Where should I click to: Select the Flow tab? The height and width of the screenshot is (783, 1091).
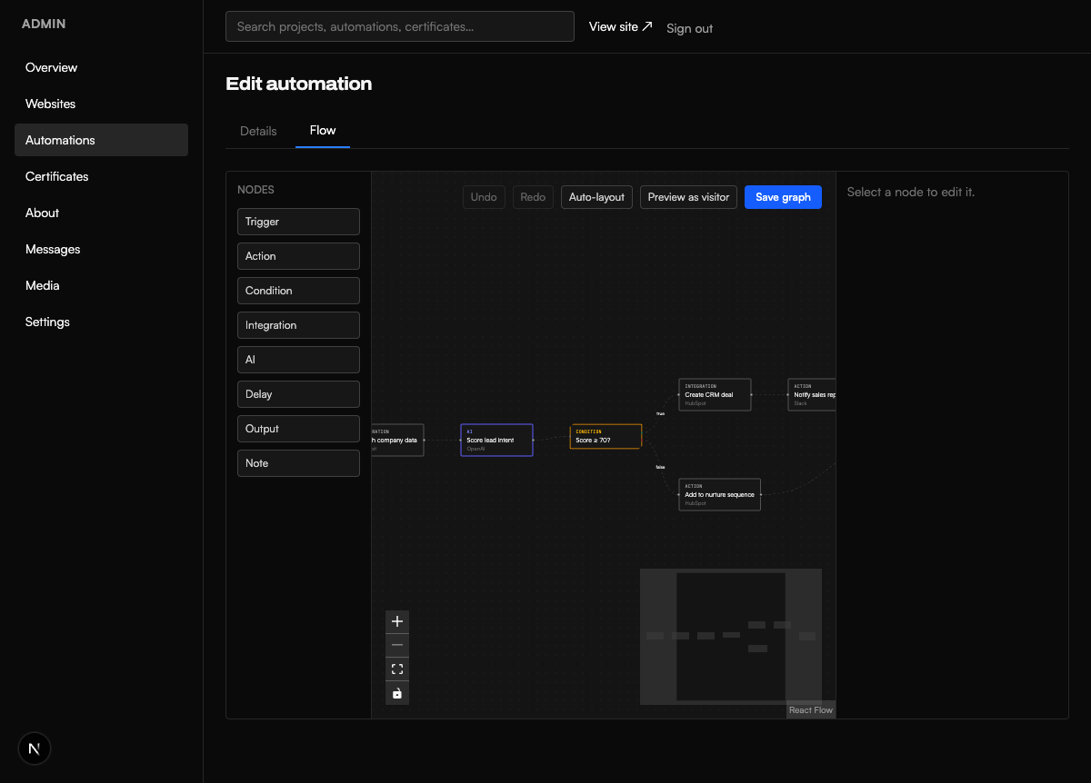tap(323, 131)
